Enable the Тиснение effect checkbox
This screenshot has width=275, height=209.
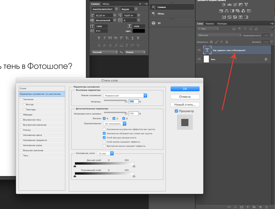[21, 99]
